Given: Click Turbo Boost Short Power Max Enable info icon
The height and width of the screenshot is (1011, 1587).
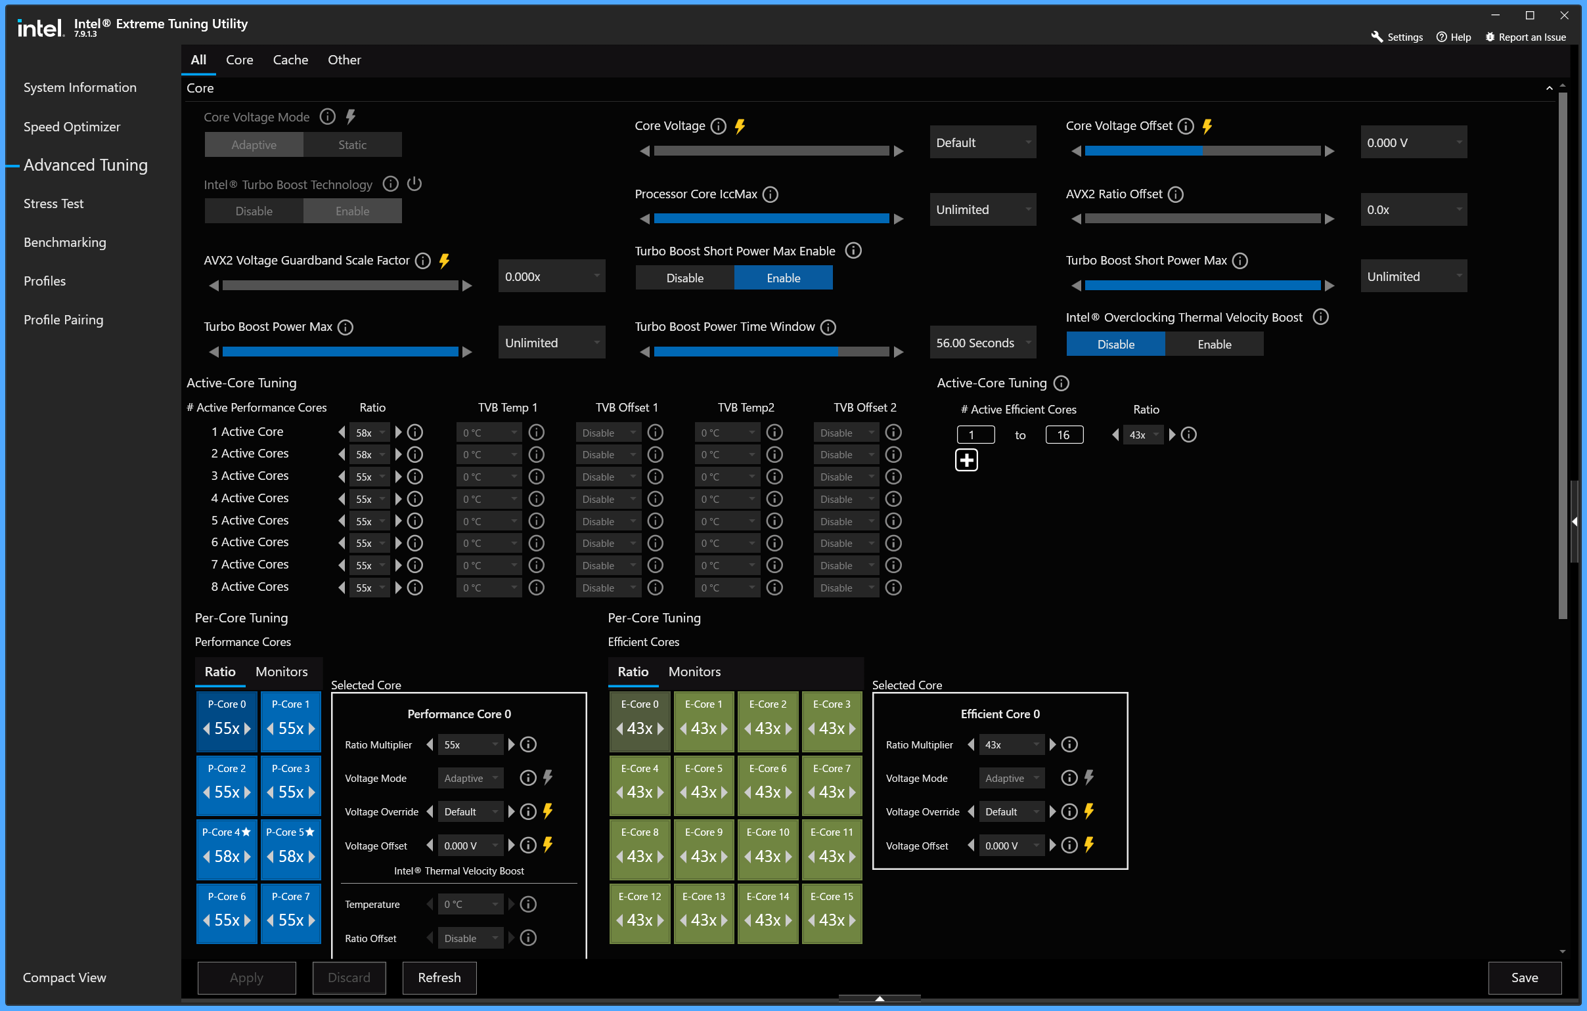Looking at the screenshot, I should 853,251.
